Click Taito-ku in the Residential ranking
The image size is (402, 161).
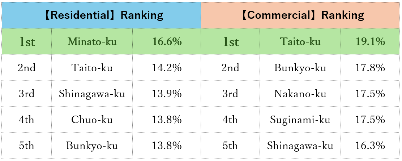tap(92, 68)
